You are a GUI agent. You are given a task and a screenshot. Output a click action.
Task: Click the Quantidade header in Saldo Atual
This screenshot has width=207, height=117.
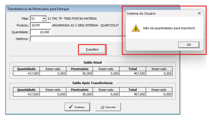(26, 69)
